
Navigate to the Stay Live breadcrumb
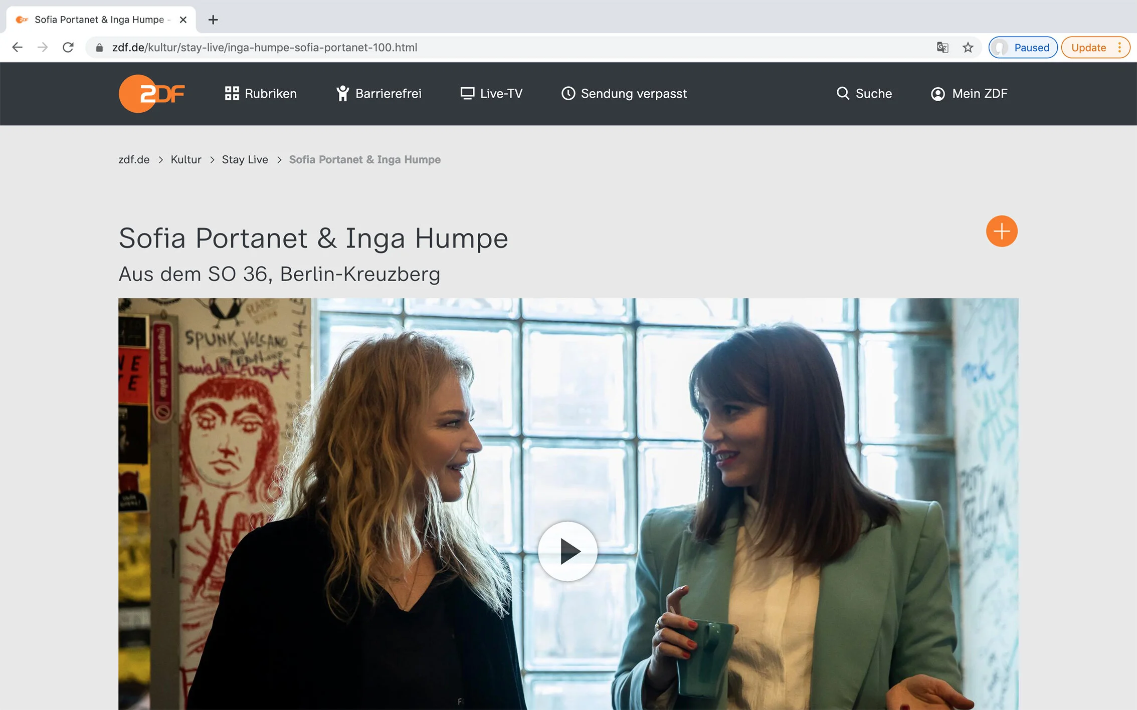click(245, 159)
